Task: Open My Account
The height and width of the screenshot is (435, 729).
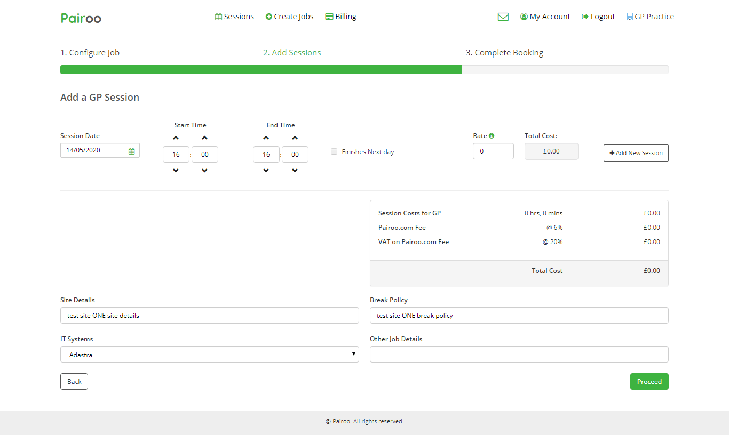Action: click(x=545, y=17)
